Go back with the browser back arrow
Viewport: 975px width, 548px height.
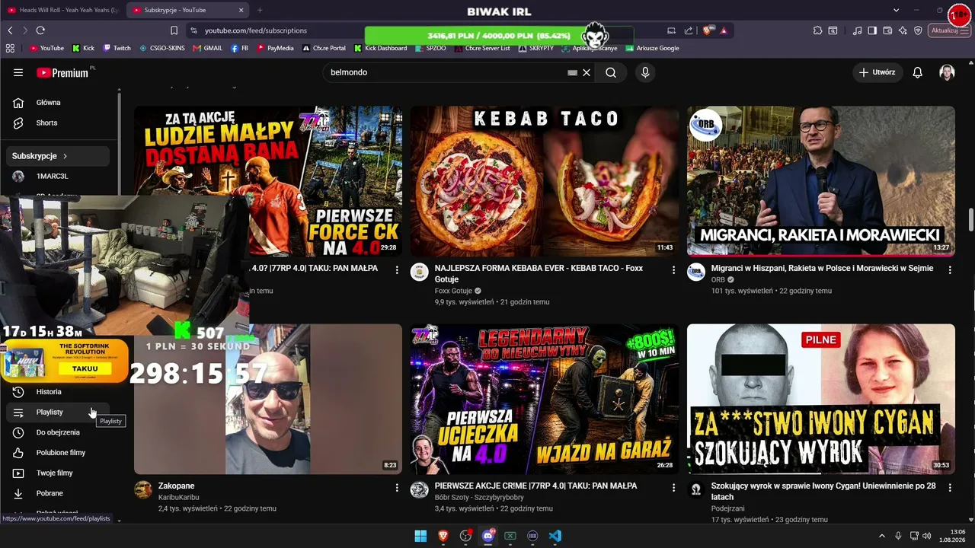point(10,30)
